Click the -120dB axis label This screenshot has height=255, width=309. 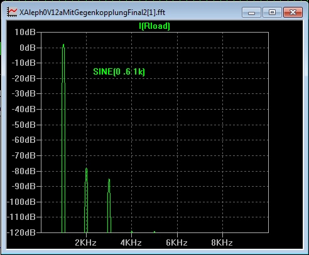tap(21, 232)
